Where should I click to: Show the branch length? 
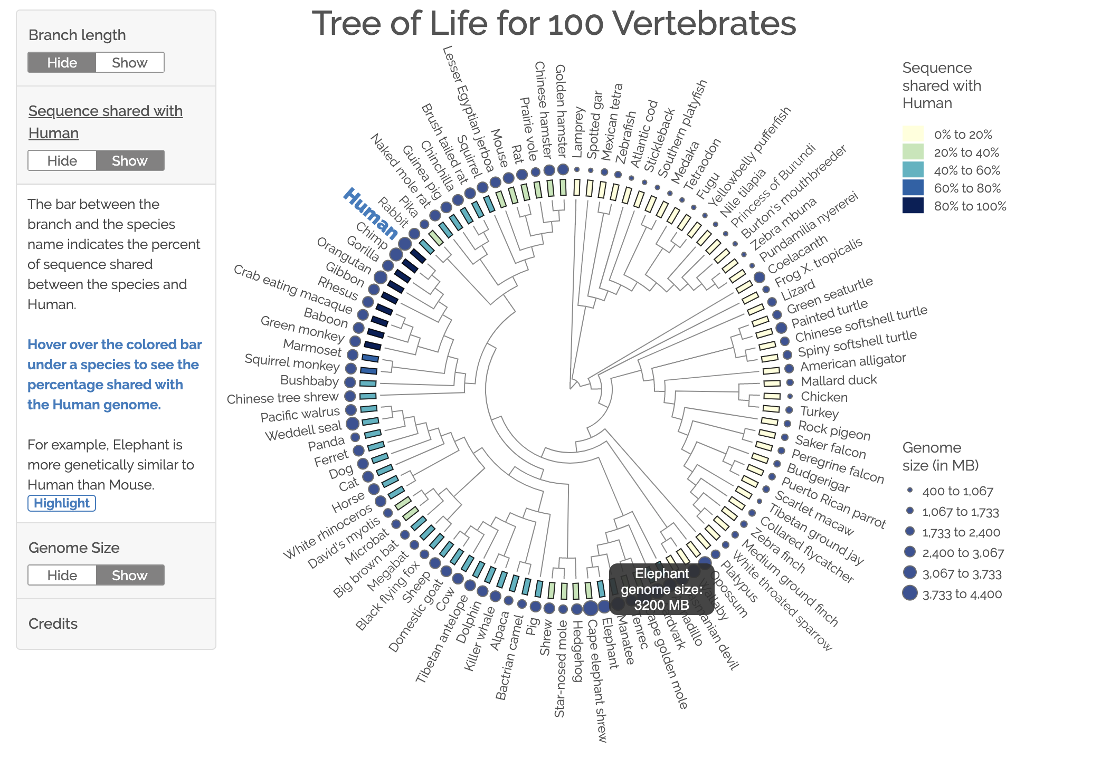coord(130,63)
